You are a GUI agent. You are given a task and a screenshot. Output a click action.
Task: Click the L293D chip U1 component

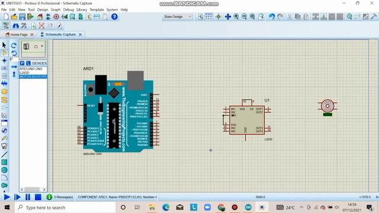[x=247, y=120]
